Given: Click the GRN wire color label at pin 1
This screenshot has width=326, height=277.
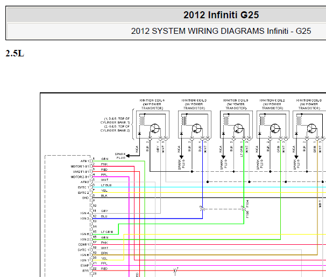Looking at the screenshot, I should (x=104, y=159).
